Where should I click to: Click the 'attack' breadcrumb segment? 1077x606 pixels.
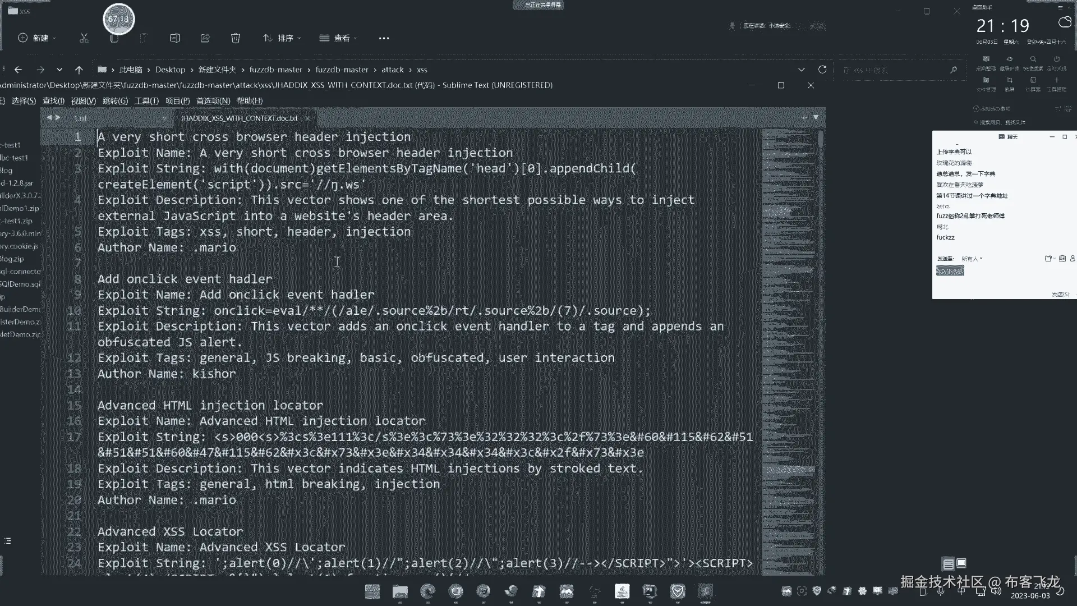point(392,70)
